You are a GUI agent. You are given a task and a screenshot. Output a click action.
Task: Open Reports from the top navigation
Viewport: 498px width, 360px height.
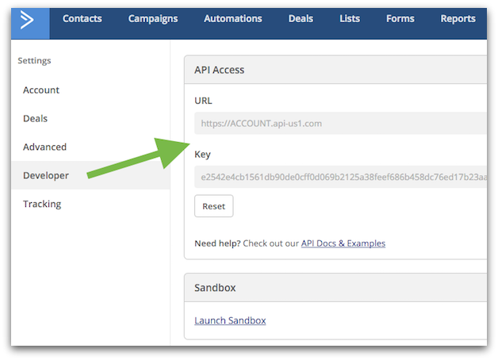click(x=458, y=19)
